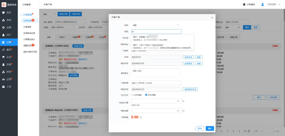Viewport: 285px width, 136px height.
Task: Pick suggestion 用户：马邦德
Action: [x=163, y=38]
